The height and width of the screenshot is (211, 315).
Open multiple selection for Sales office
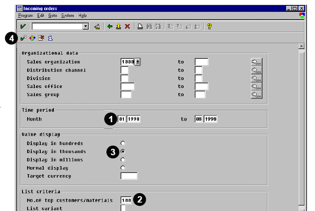pyautogui.click(x=256, y=87)
